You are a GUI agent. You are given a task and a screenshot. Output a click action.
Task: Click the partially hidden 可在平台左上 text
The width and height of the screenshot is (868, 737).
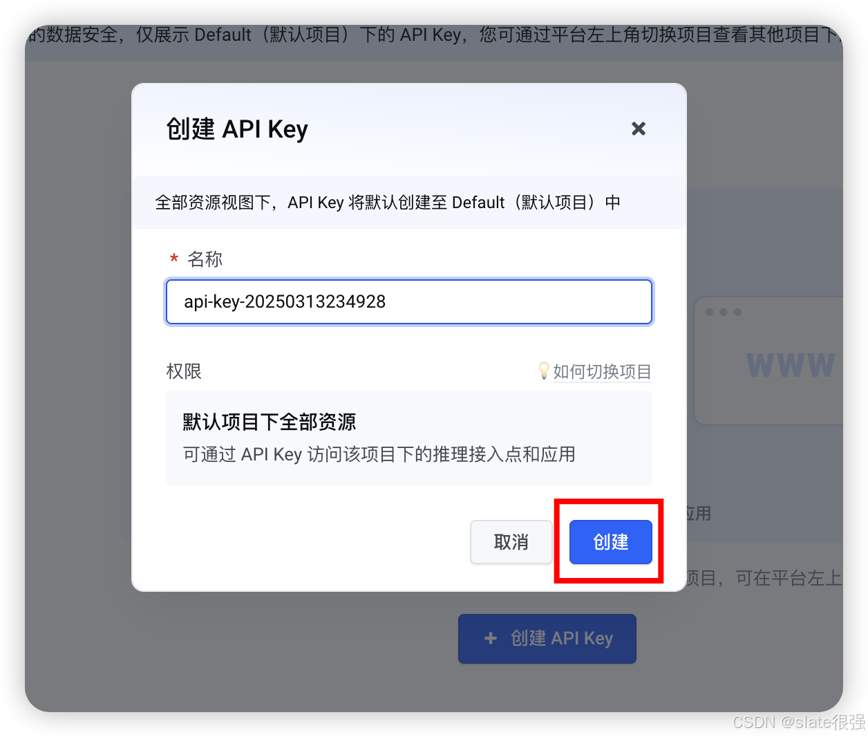pos(789,578)
